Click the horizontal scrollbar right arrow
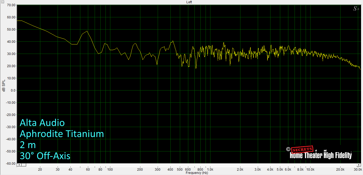The image size is (363, 175). coord(359,165)
